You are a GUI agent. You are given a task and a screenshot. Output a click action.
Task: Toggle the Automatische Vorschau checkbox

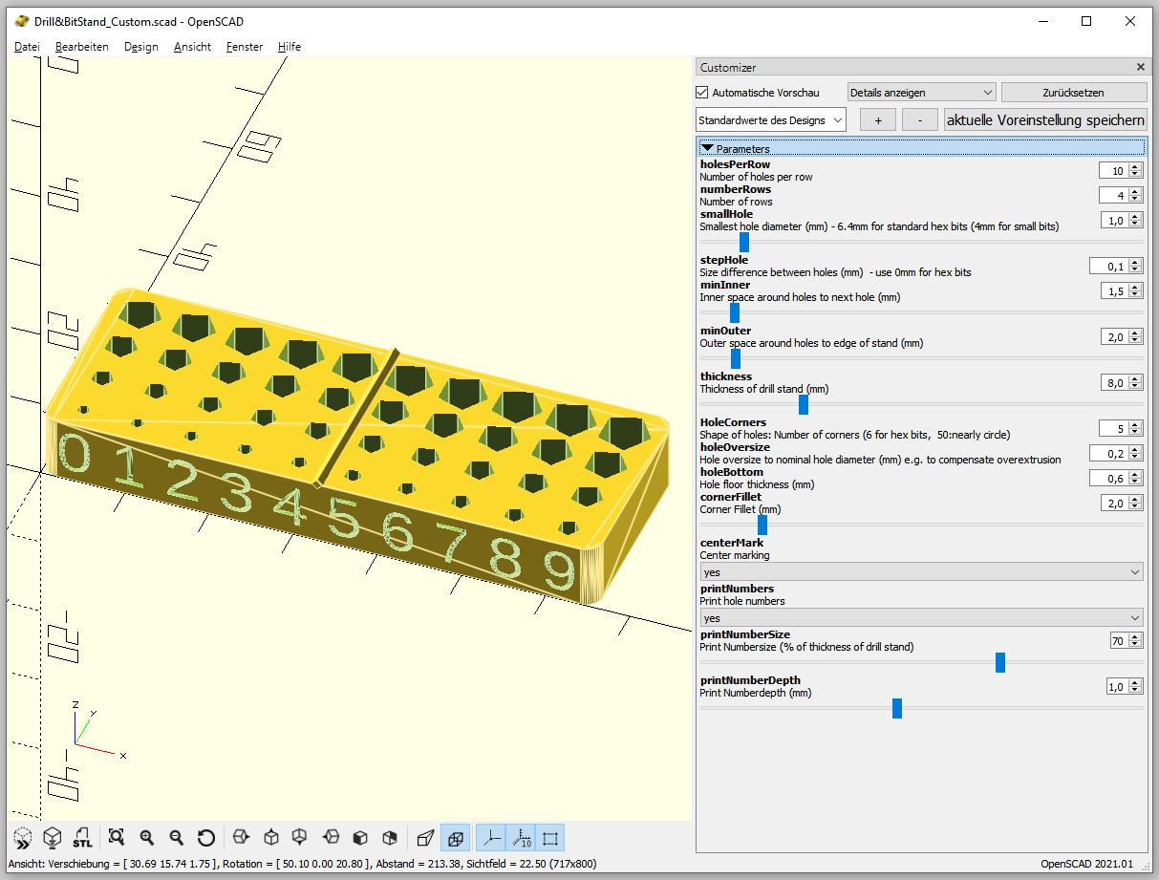(x=702, y=93)
